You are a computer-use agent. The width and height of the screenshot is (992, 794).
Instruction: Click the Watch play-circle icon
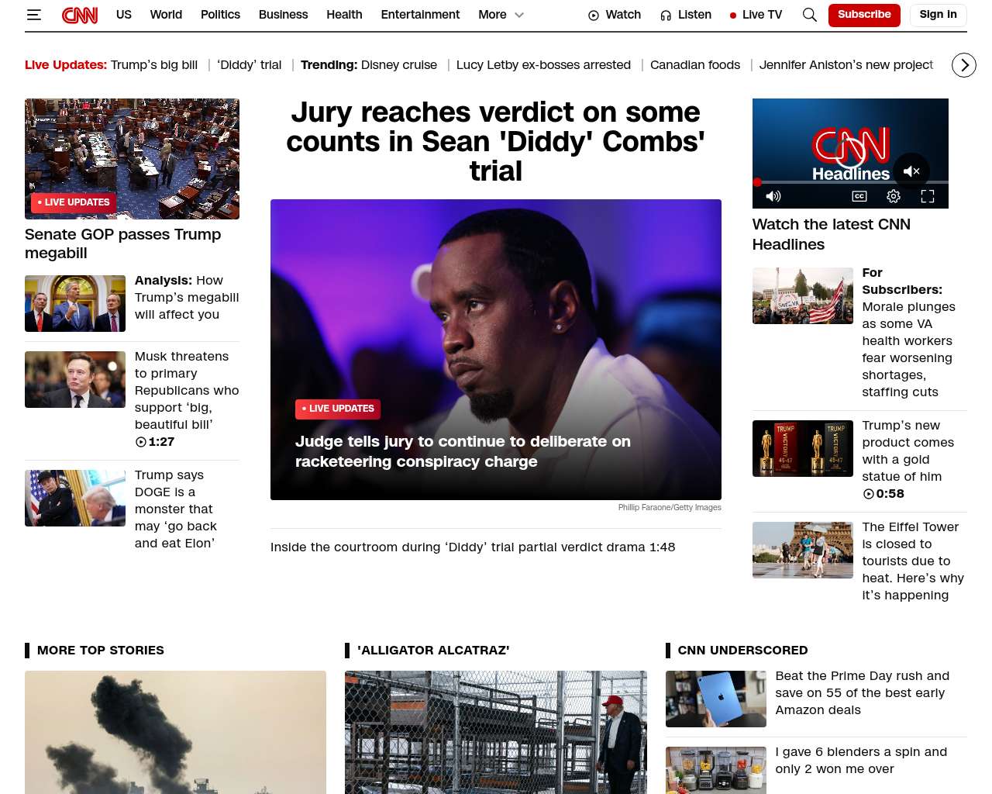[594, 16]
